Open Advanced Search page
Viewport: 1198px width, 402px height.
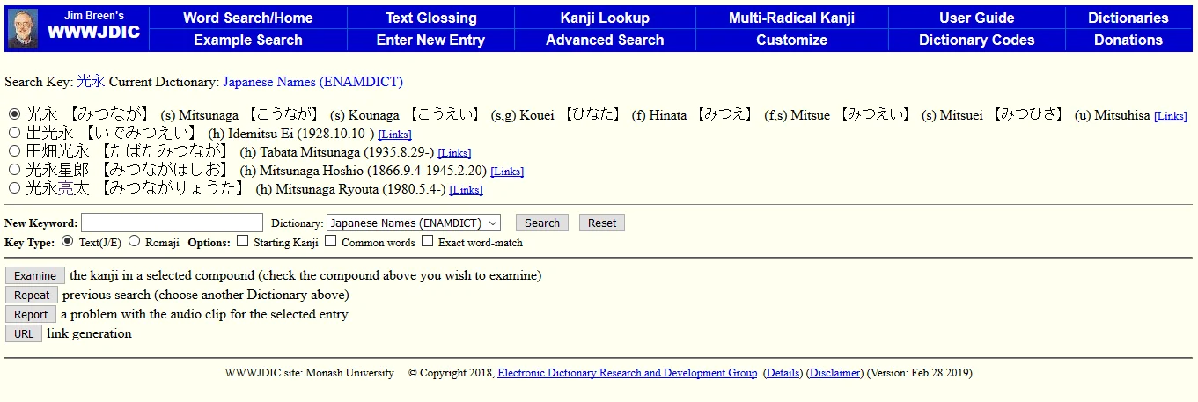[x=605, y=40]
